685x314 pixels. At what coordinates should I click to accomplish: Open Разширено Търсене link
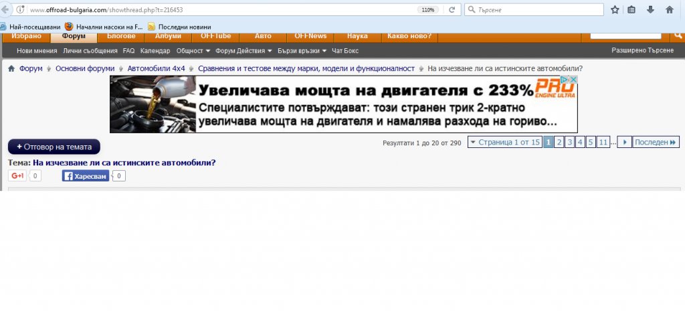pyautogui.click(x=642, y=51)
